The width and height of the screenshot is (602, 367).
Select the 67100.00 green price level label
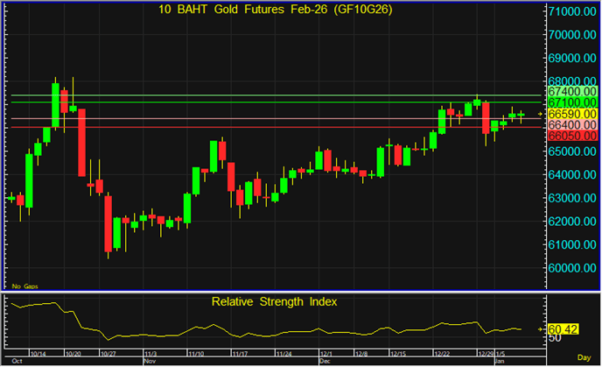tap(571, 102)
